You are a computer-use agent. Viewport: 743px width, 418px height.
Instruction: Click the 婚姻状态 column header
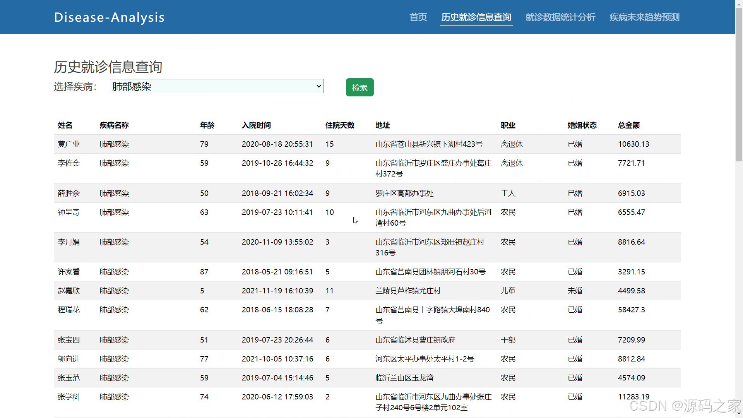pos(582,125)
